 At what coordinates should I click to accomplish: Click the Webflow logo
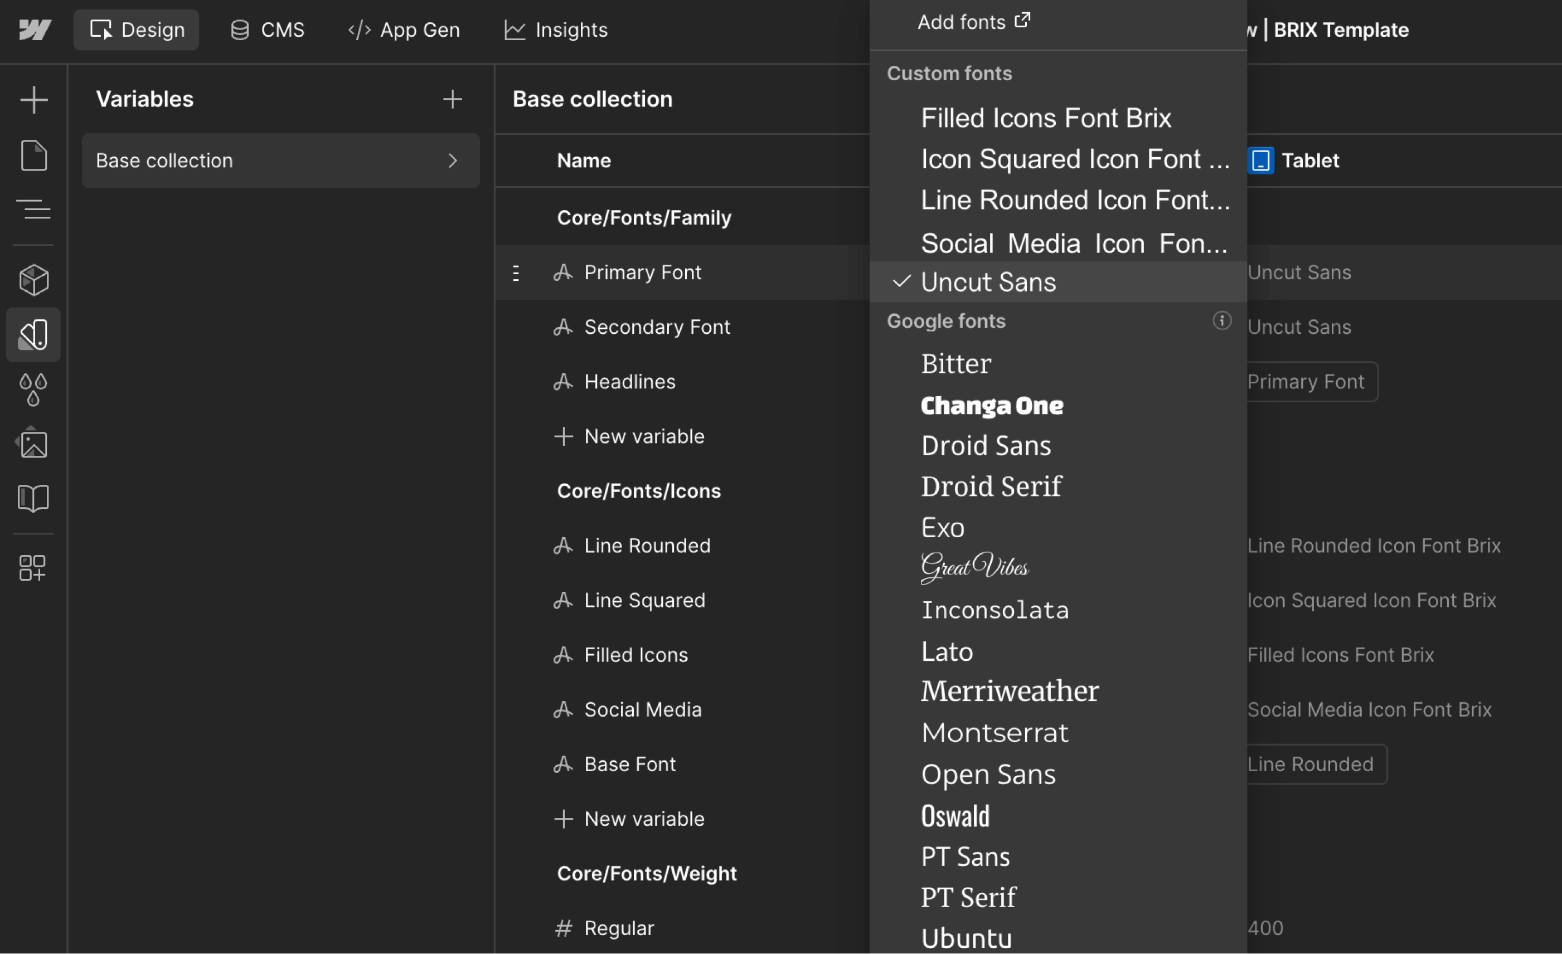[35, 30]
